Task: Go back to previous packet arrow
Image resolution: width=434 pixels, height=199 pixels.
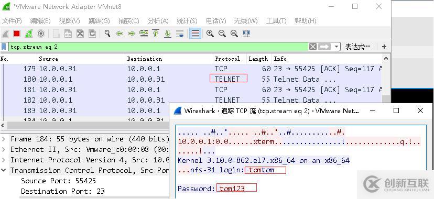Action: click(120, 34)
